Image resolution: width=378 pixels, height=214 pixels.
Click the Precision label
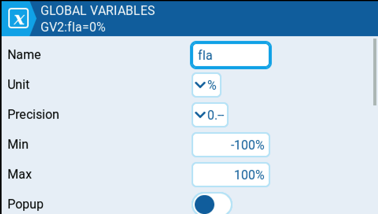pos(33,114)
